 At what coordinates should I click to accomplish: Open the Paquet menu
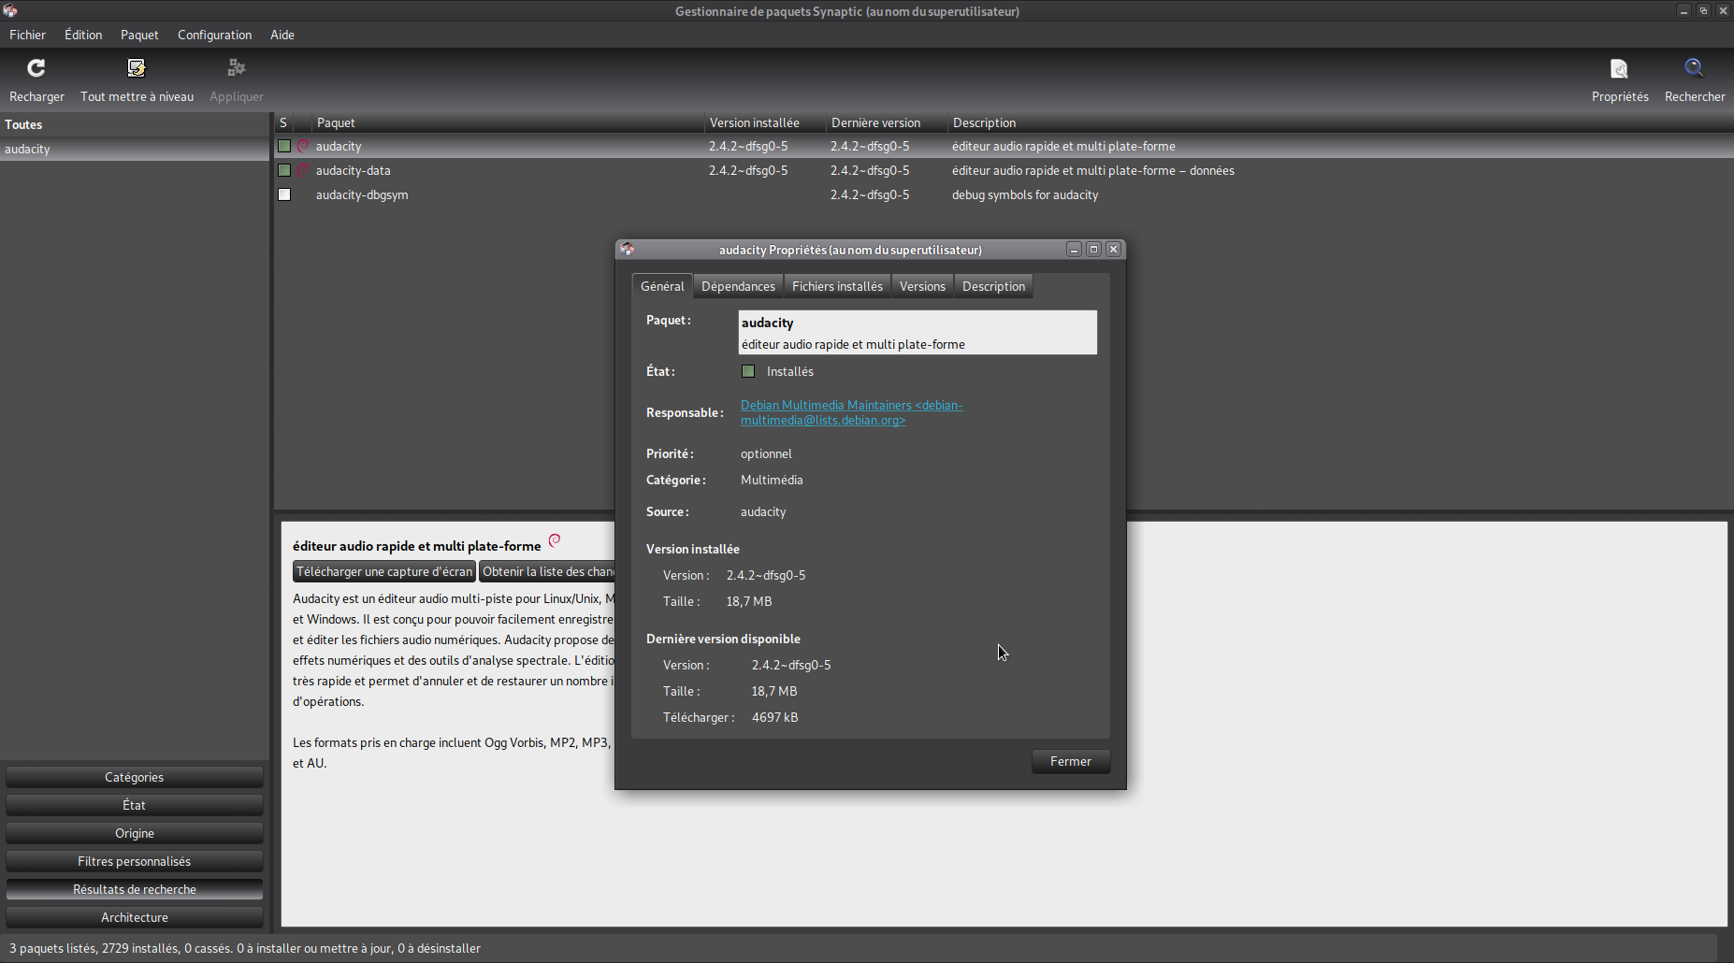point(139,35)
